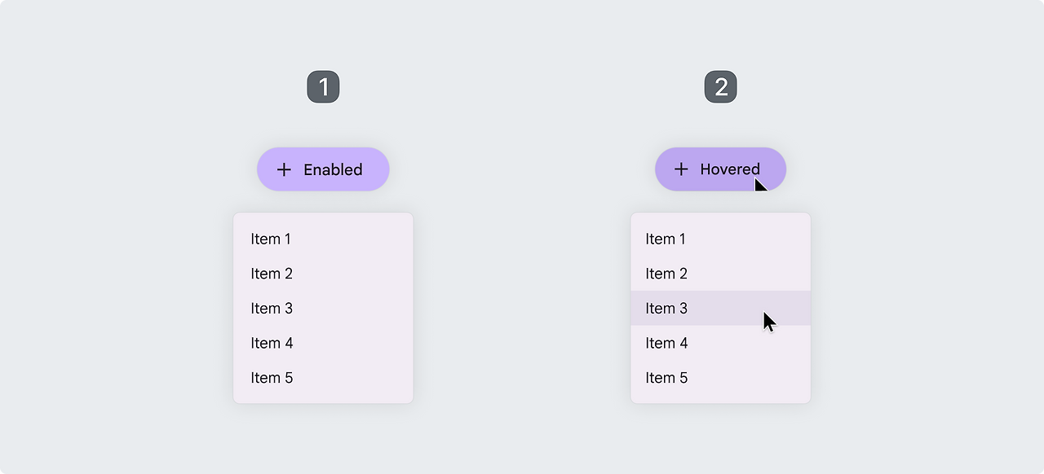Select Item 1 in menu under Hovered button

coord(666,239)
